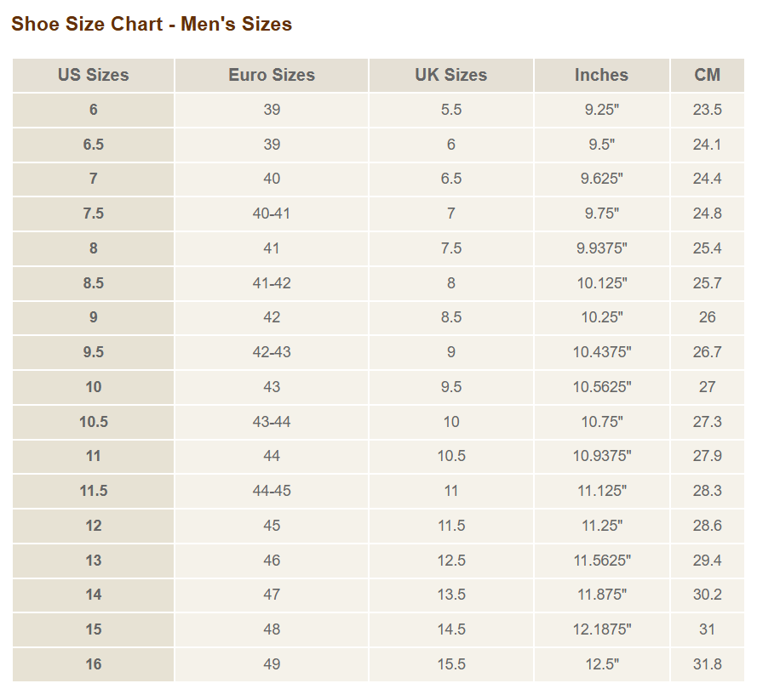
Task: Select the 9.9375" inches value
Action: 601,248
